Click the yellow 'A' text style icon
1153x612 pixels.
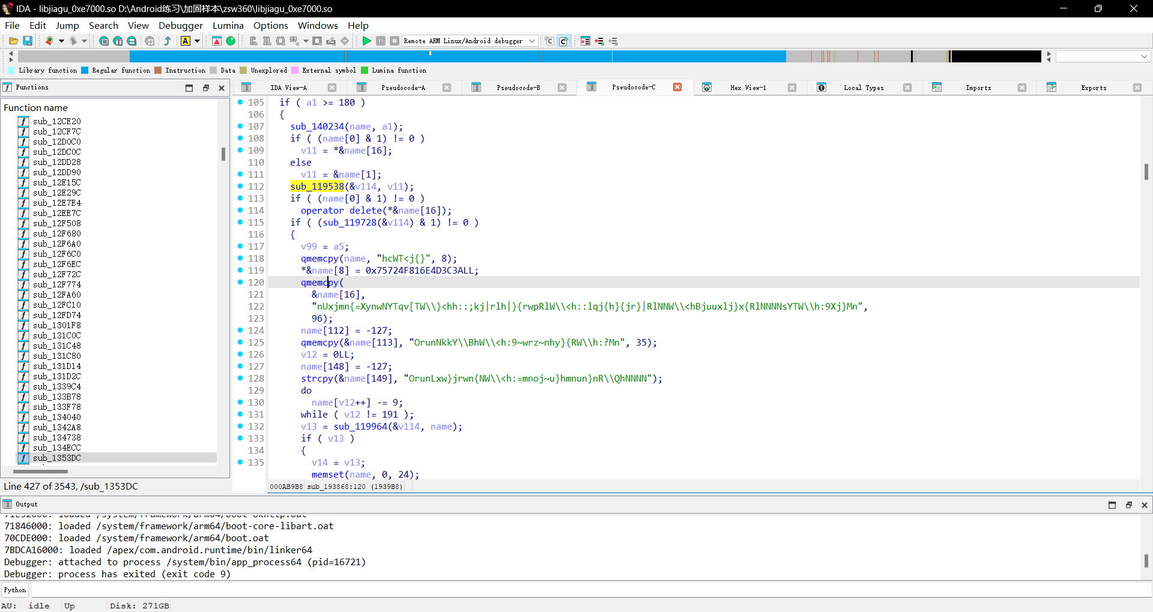pos(186,41)
